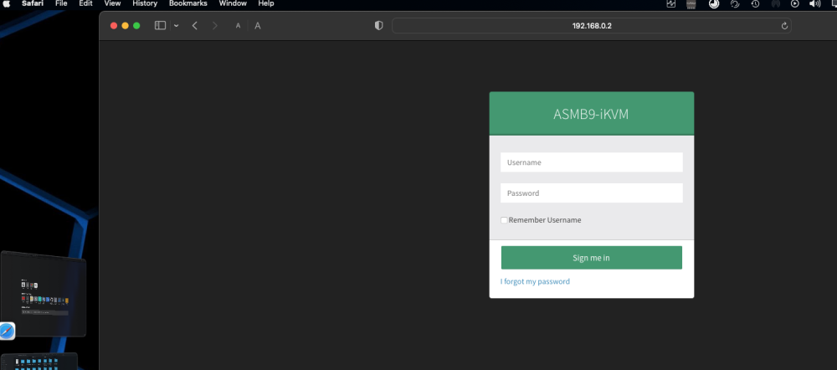Open the Safari menu

(33, 3)
